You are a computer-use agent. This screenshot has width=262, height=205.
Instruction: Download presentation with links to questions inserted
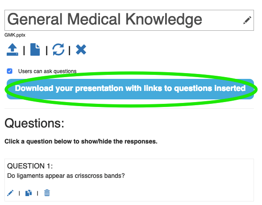(x=130, y=89)
